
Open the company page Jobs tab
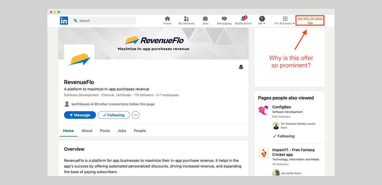click(x=122, y=131)
